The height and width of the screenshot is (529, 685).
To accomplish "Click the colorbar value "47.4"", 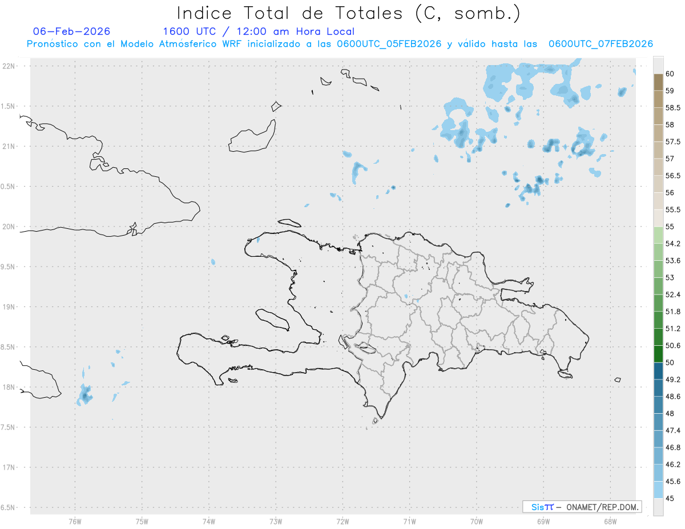I will pos(673,430).
